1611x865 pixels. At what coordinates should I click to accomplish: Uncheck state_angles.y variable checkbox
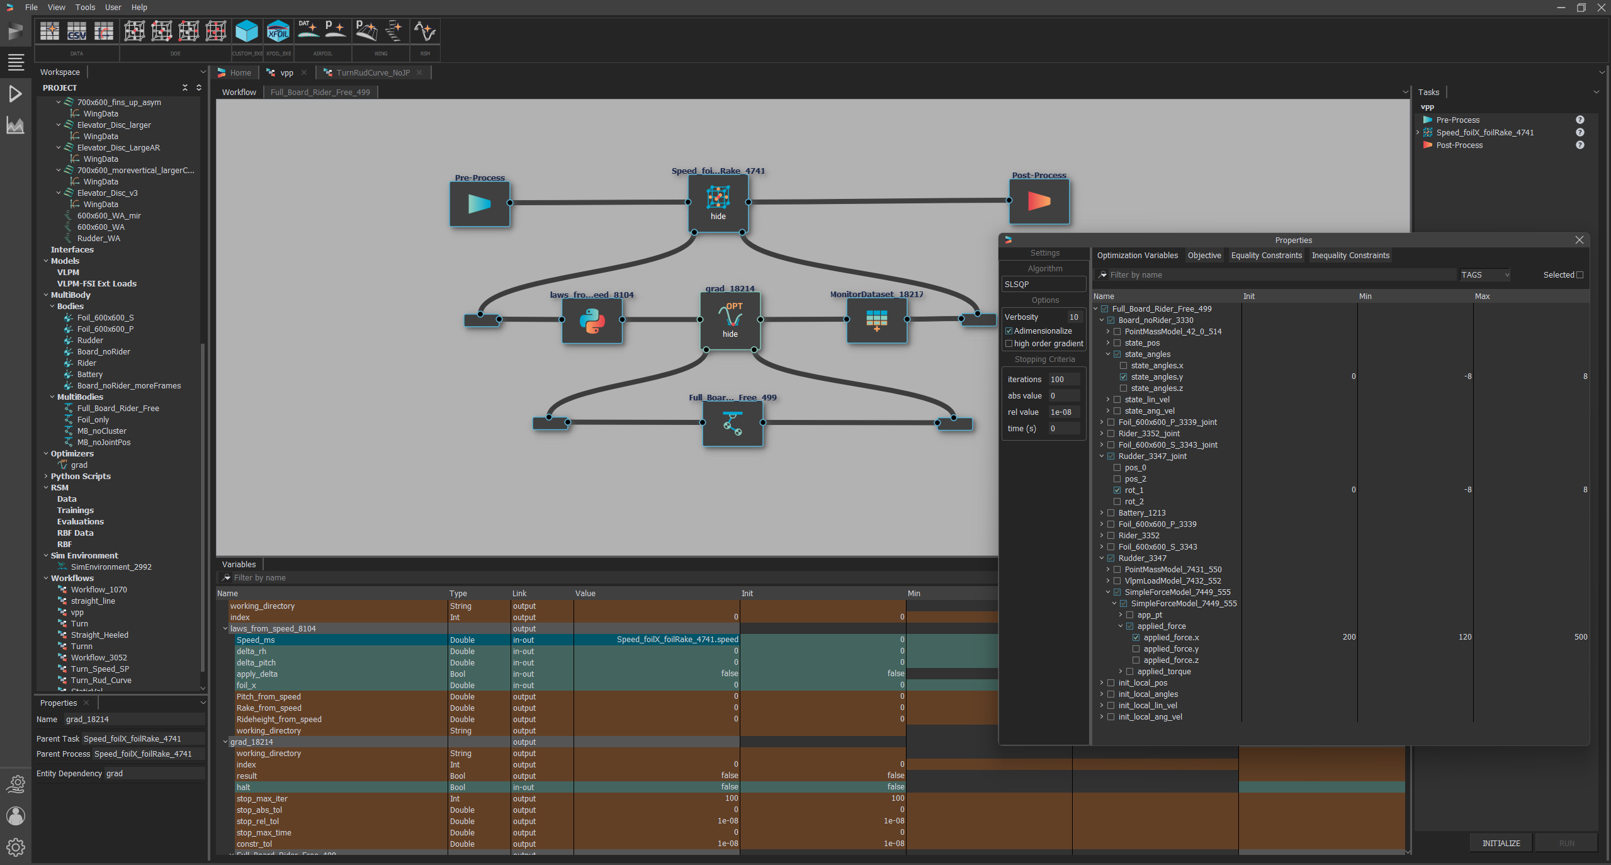(1123, 377)
